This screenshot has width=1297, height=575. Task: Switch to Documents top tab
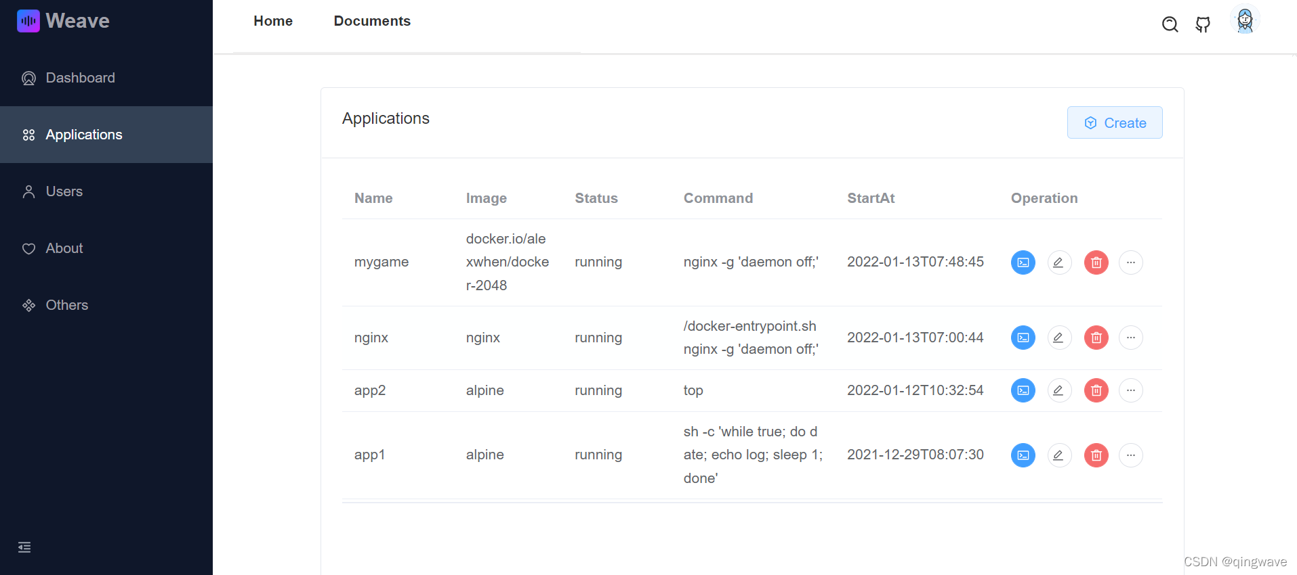click(372, 21)
